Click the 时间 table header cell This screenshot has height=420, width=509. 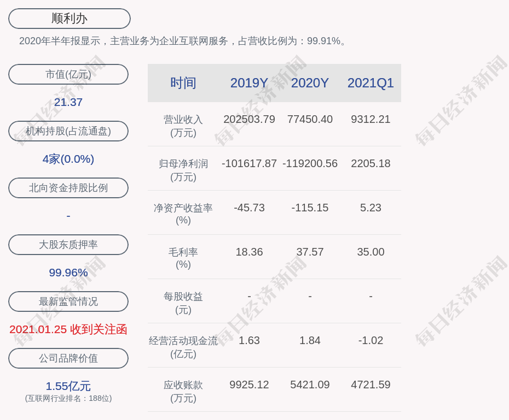tap(183, 83)
